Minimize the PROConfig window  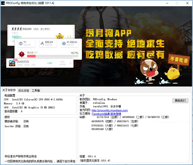(167, 3)
